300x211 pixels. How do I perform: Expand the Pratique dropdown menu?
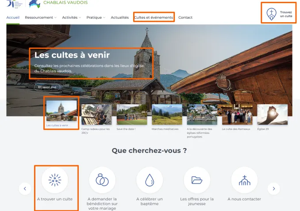96,18
